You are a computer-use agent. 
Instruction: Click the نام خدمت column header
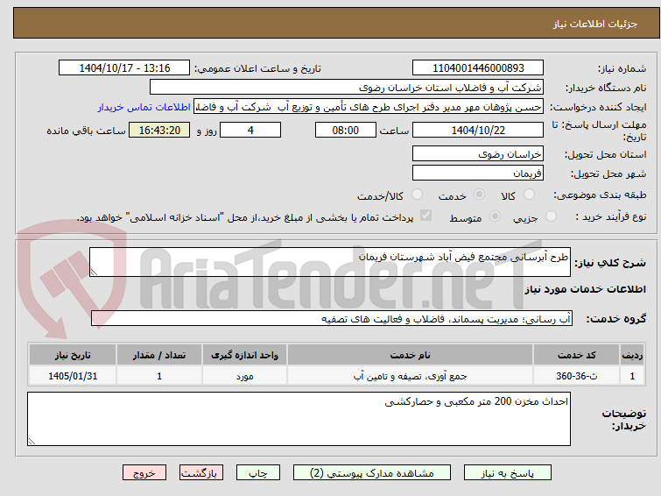coord(411,355)
